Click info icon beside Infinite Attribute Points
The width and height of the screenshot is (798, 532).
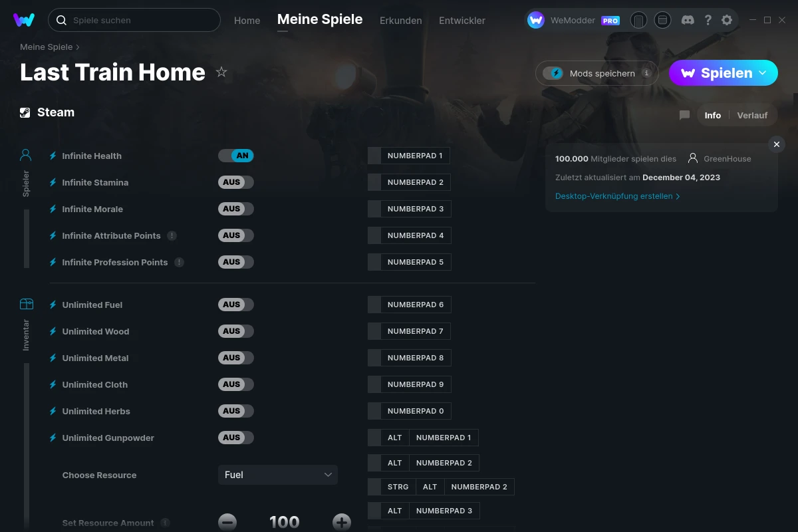coord(172,235)
